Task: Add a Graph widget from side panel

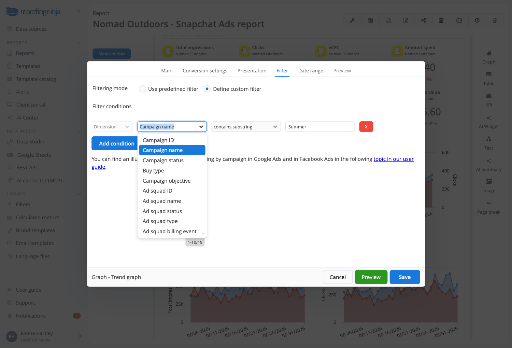Action: pyautogui.click(x=489, y=57)
